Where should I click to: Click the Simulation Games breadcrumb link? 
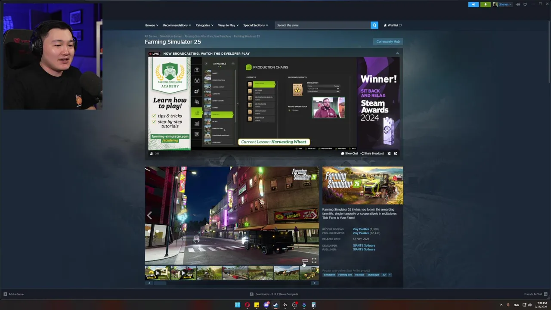point(171,36)
